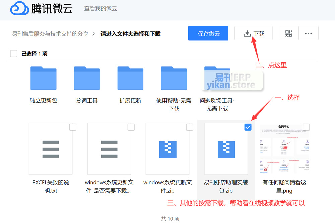
Task: Go to 易刊售后服务与技术支持的分享 breadcrumb
Action: (x=50, y=34)
